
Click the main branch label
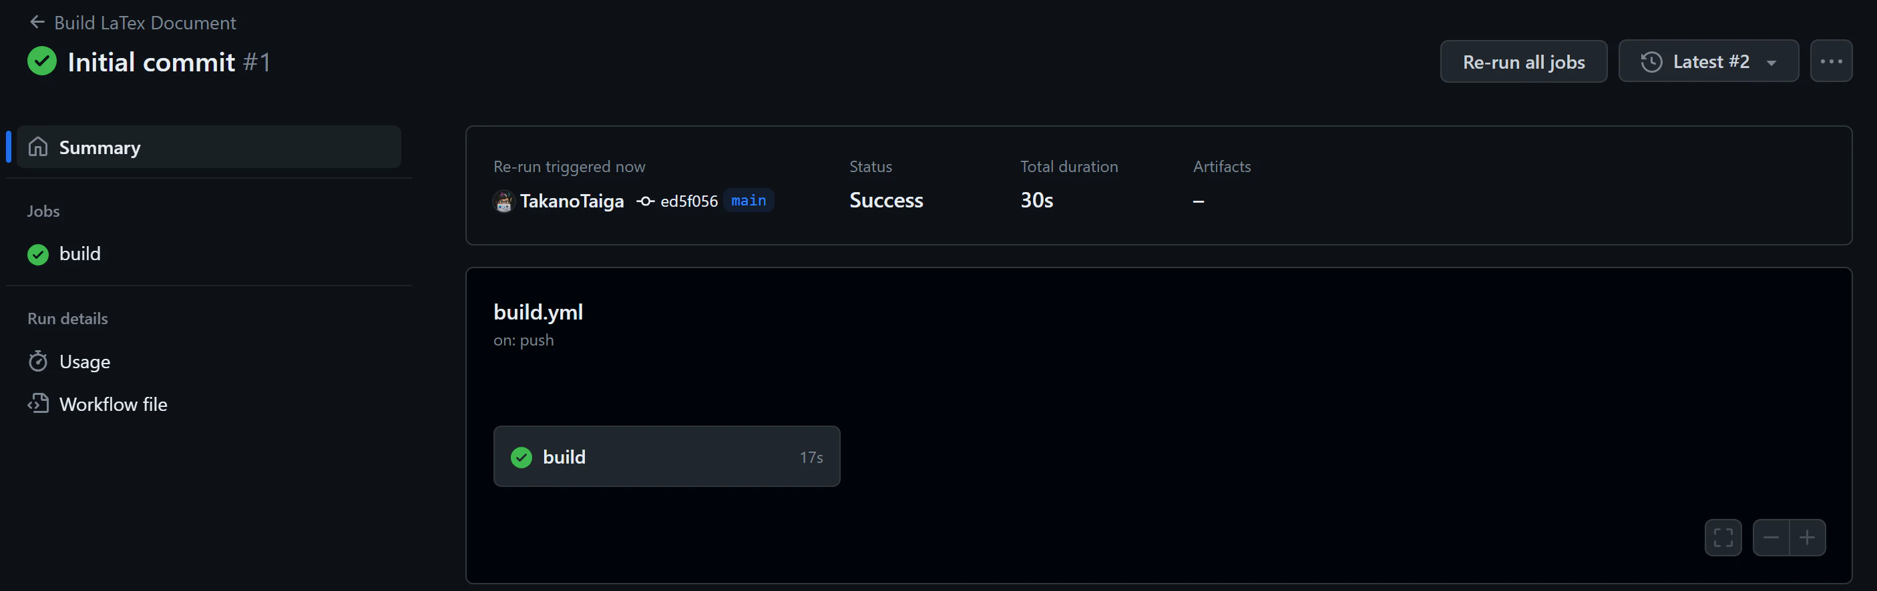click(749, 200)
